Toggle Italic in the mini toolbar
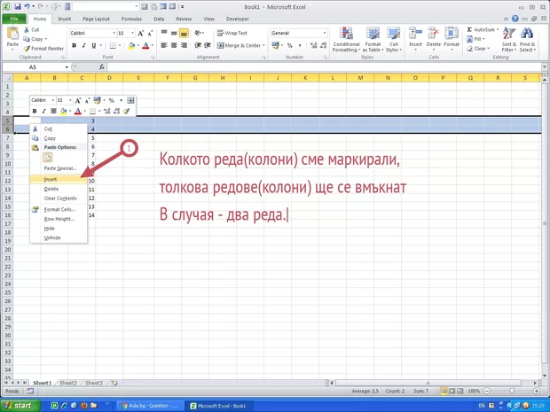 coord(43,111)
